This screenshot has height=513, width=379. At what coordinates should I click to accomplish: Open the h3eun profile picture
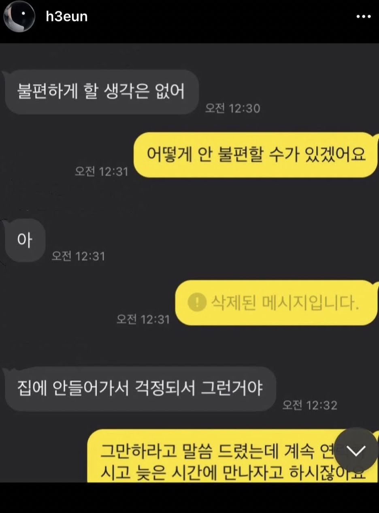[x=19, y=16]
